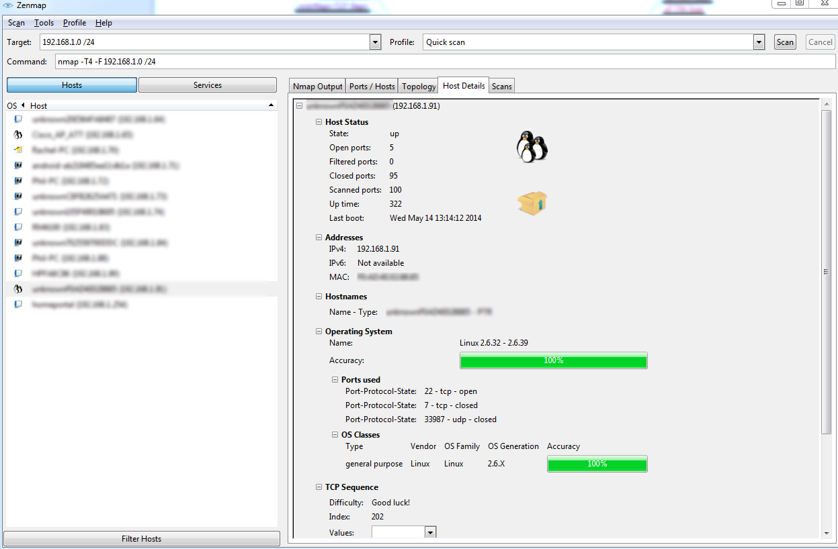Click the Filter Hosts button

pos(142,539)
